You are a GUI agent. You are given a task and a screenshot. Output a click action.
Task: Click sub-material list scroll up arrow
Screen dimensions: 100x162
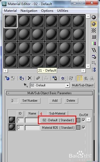[x=89, y=120]
